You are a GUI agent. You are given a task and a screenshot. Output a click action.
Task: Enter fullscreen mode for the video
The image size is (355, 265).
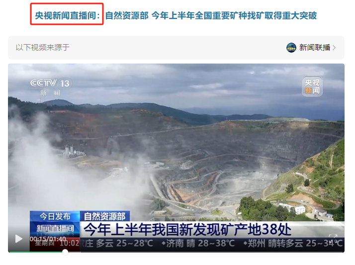(333, 239)
